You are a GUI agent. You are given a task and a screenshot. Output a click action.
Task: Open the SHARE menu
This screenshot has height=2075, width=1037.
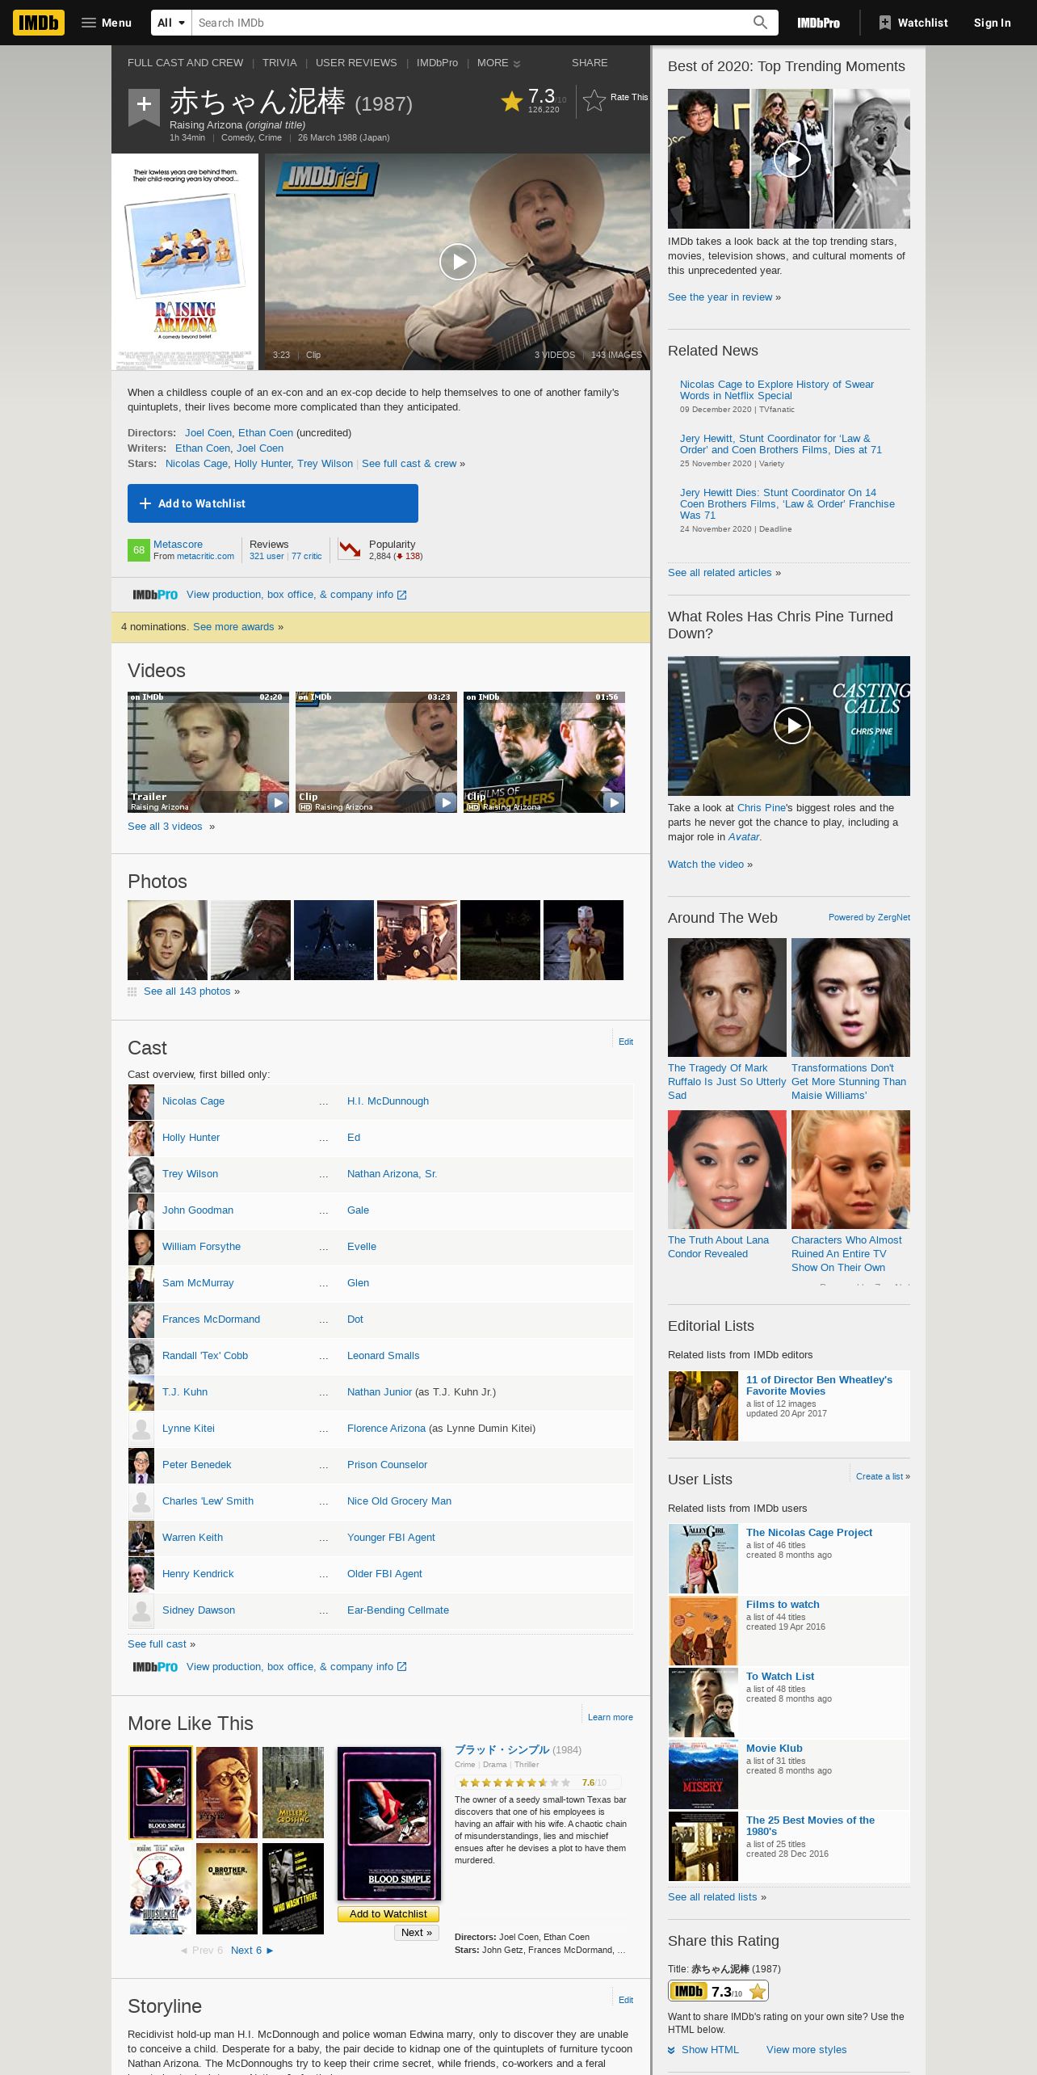[590, 63]
